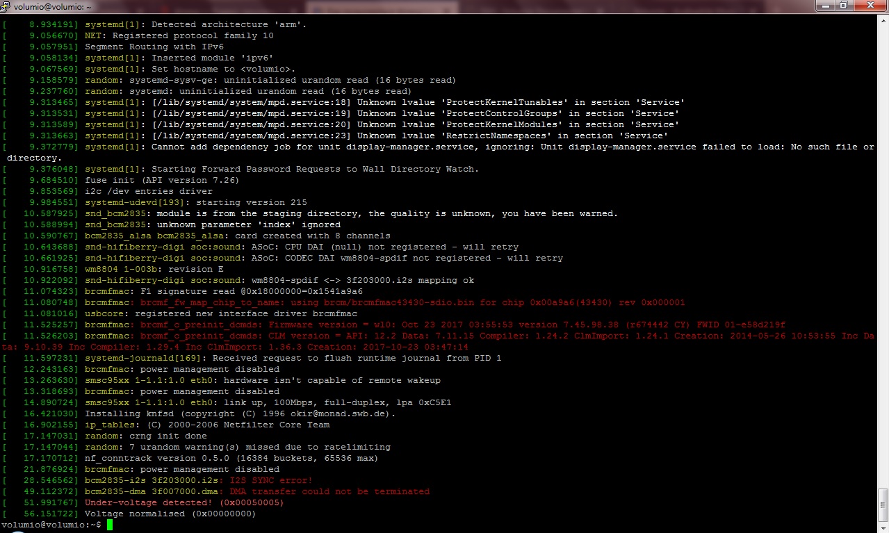Click the 'volumio@volumio:~$' prompt text
The width and height of the screenshot is (889, 533).
click(x=51, y=525)
